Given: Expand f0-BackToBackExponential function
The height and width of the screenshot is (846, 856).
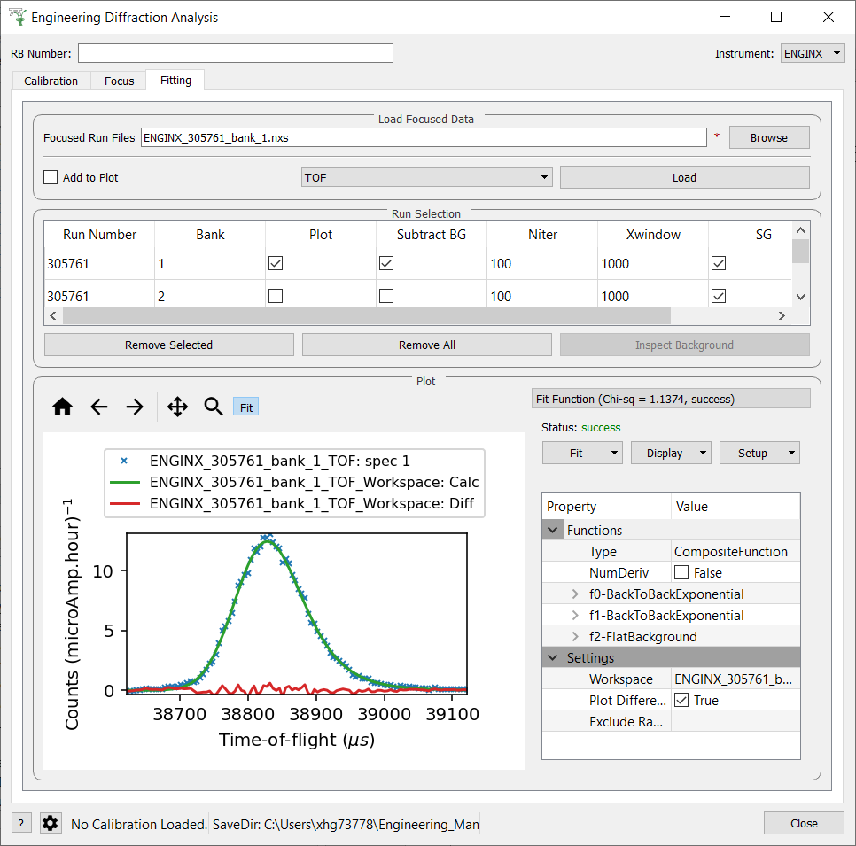Looking at the screenshot, I should coord(575,594).
